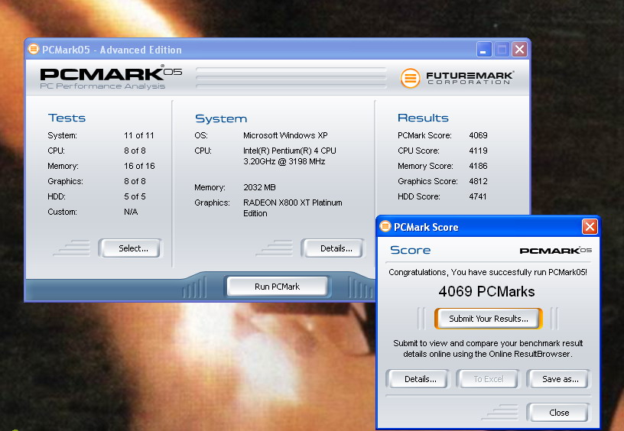Click the PCMARK05 logo in Score dialog

555,251
